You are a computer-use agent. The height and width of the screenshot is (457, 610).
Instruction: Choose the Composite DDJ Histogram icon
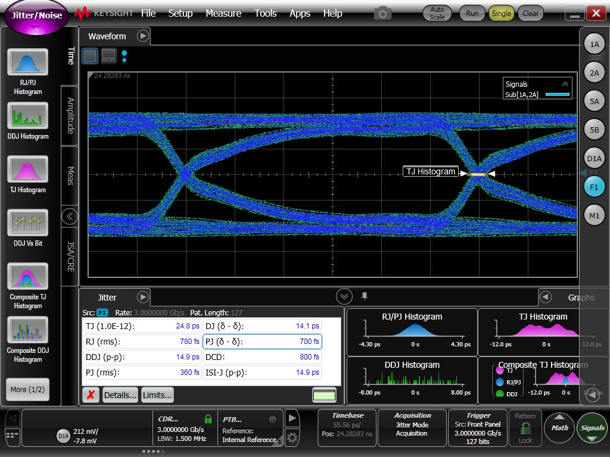pos(27,330)
